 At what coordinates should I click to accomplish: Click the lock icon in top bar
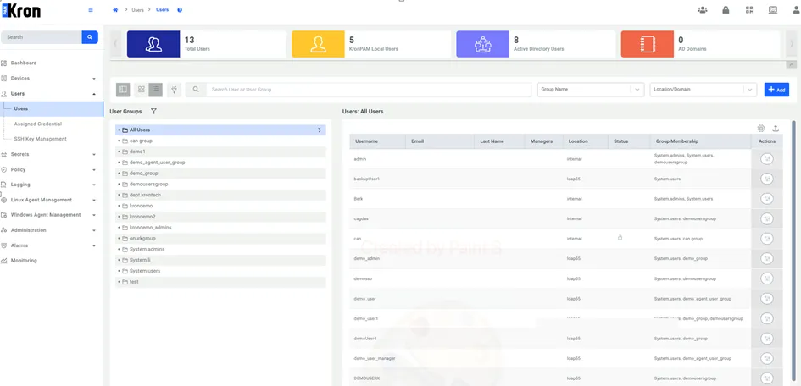click(726, 9)
